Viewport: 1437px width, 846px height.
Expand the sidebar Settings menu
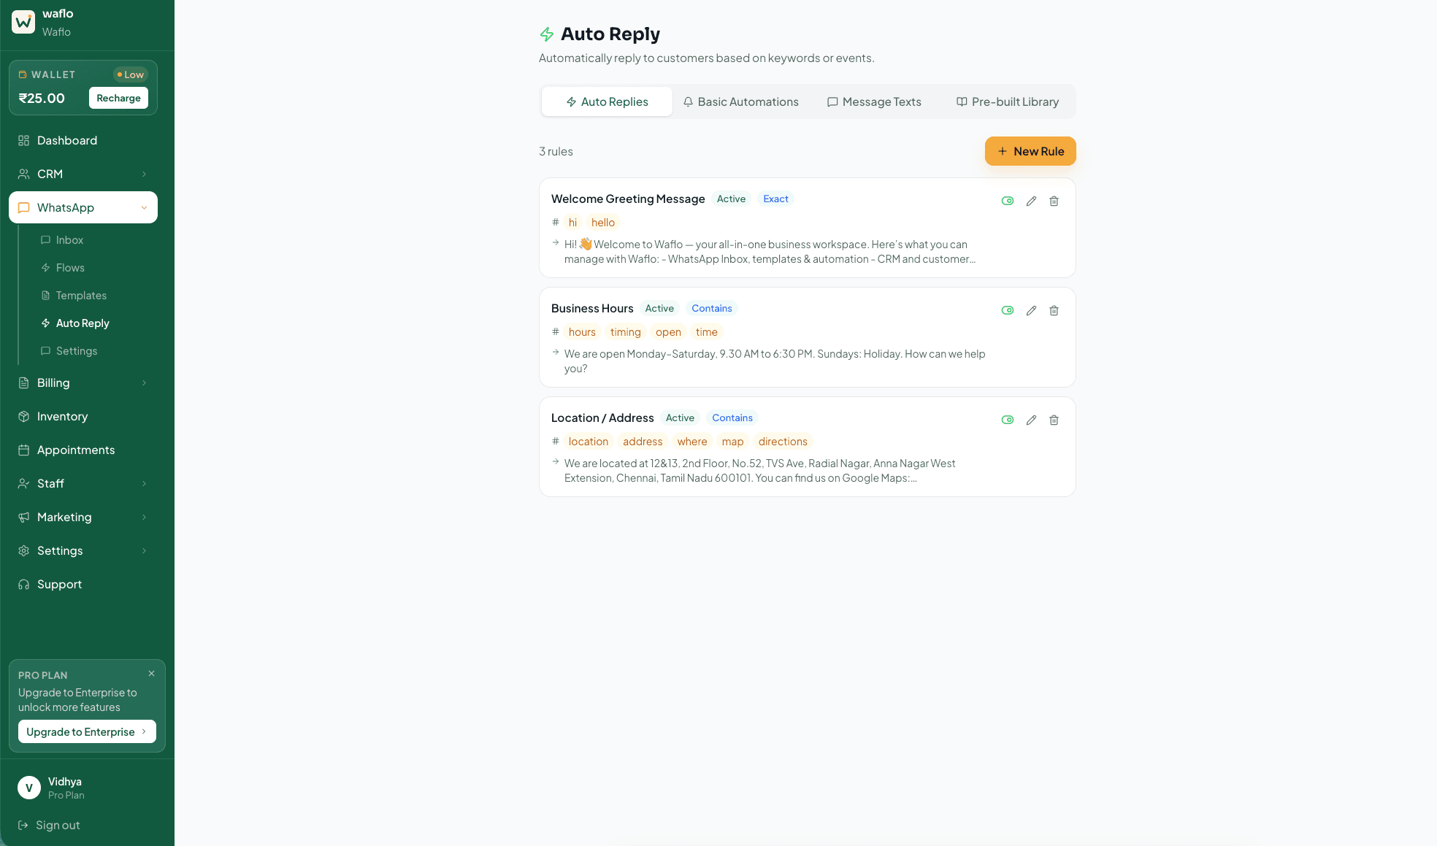(x=83, y=550)
